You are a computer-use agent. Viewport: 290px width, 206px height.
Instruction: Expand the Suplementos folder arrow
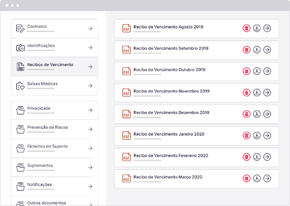coord(90,168)
